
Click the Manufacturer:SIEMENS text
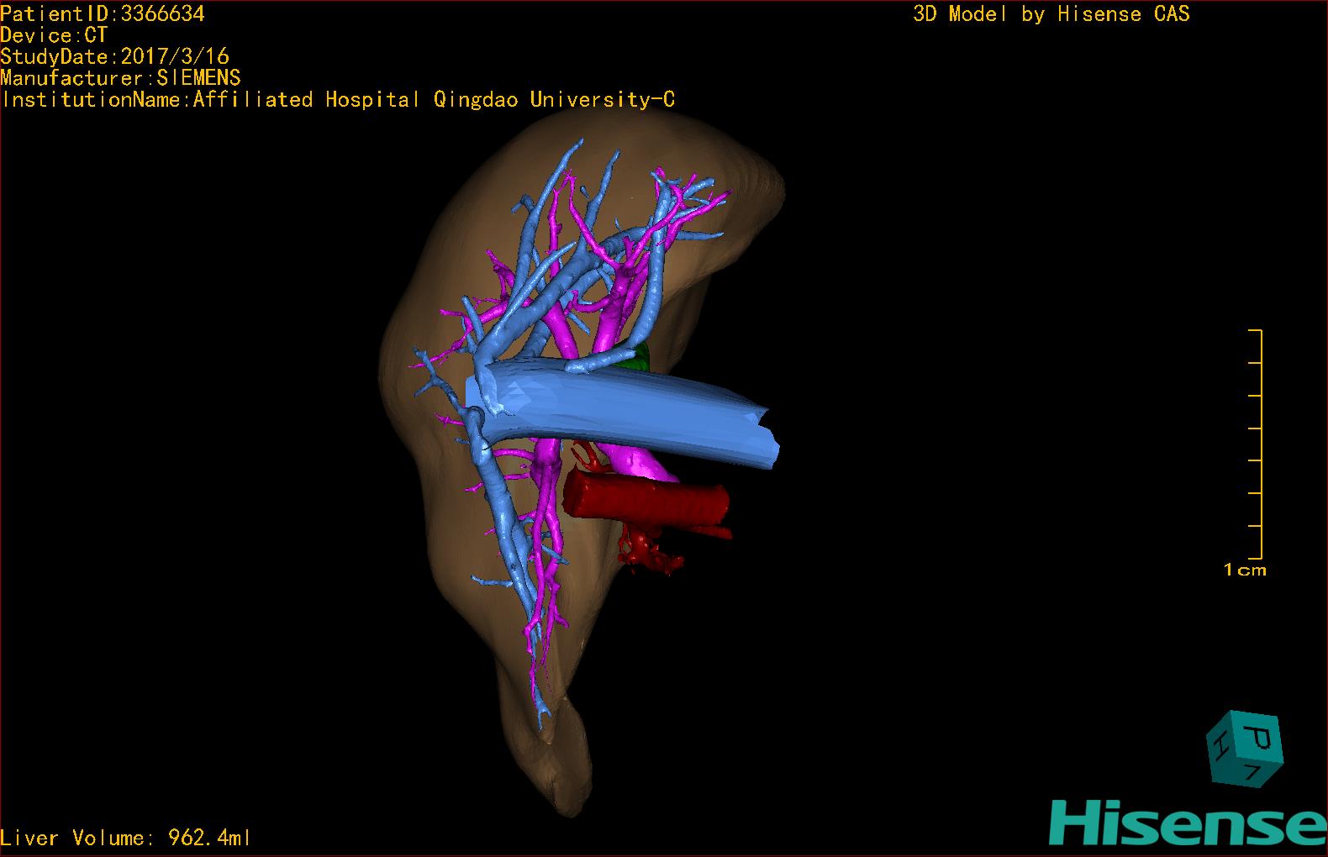120,78
